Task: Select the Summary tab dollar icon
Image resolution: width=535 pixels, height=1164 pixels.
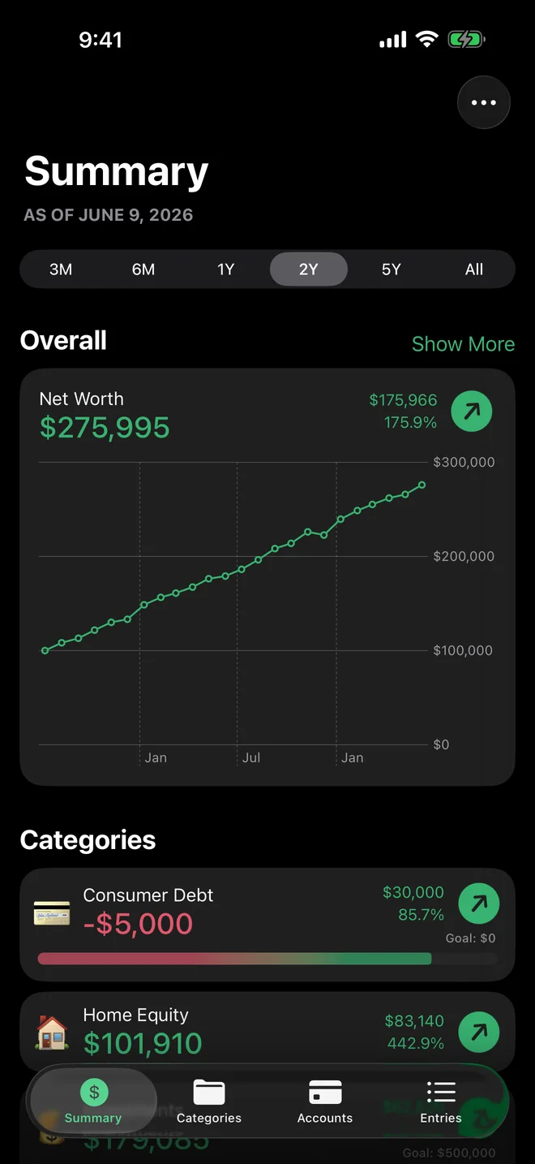Action: (94, 1092)
